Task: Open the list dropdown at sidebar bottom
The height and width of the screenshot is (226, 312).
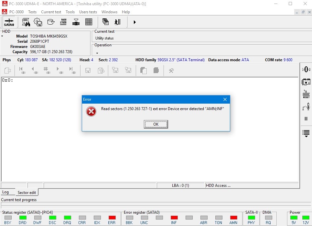Action: point(306,133)
